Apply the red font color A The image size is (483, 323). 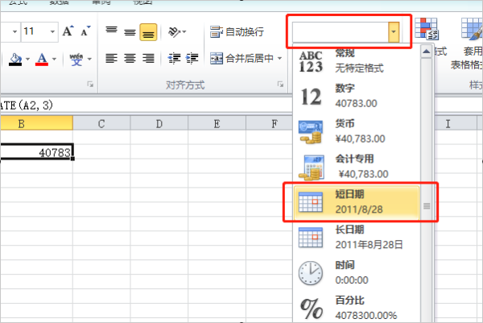[42, 59]
